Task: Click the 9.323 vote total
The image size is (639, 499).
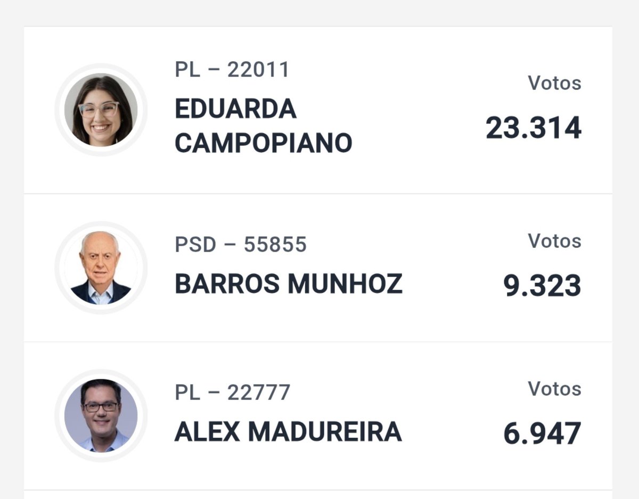Action: [x=543, y=286]
